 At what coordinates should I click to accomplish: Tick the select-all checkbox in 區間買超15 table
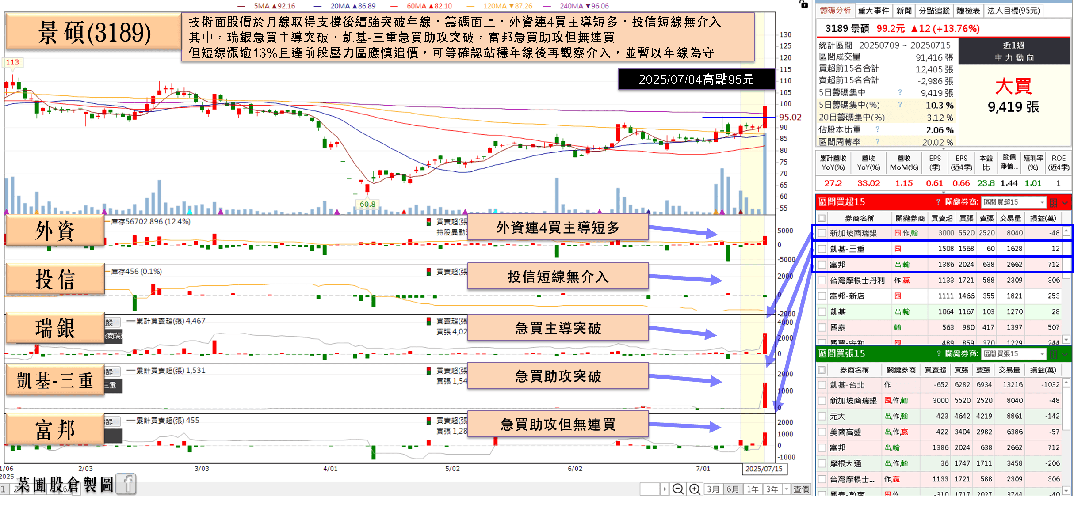coord(822,218)
